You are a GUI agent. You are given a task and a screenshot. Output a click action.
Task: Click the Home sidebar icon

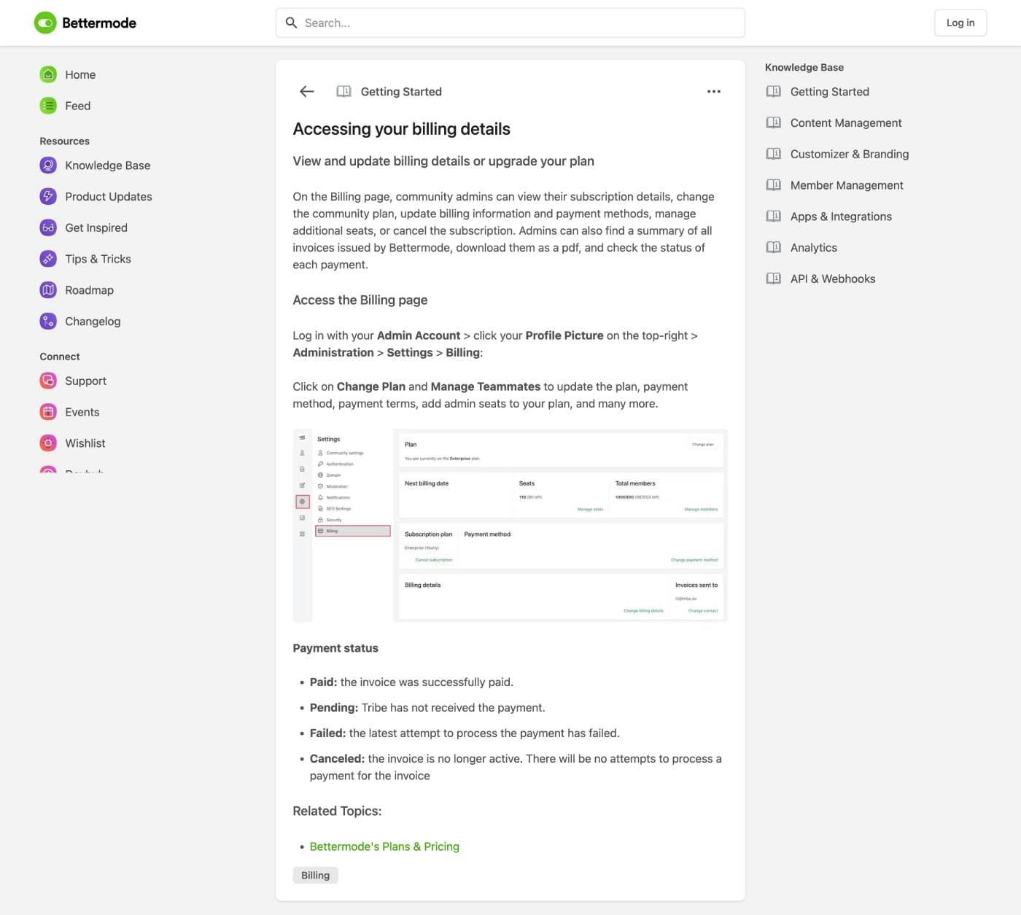(48, 74)
